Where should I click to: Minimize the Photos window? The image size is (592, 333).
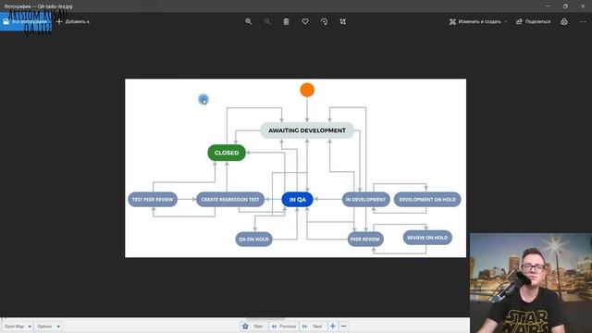548,6
